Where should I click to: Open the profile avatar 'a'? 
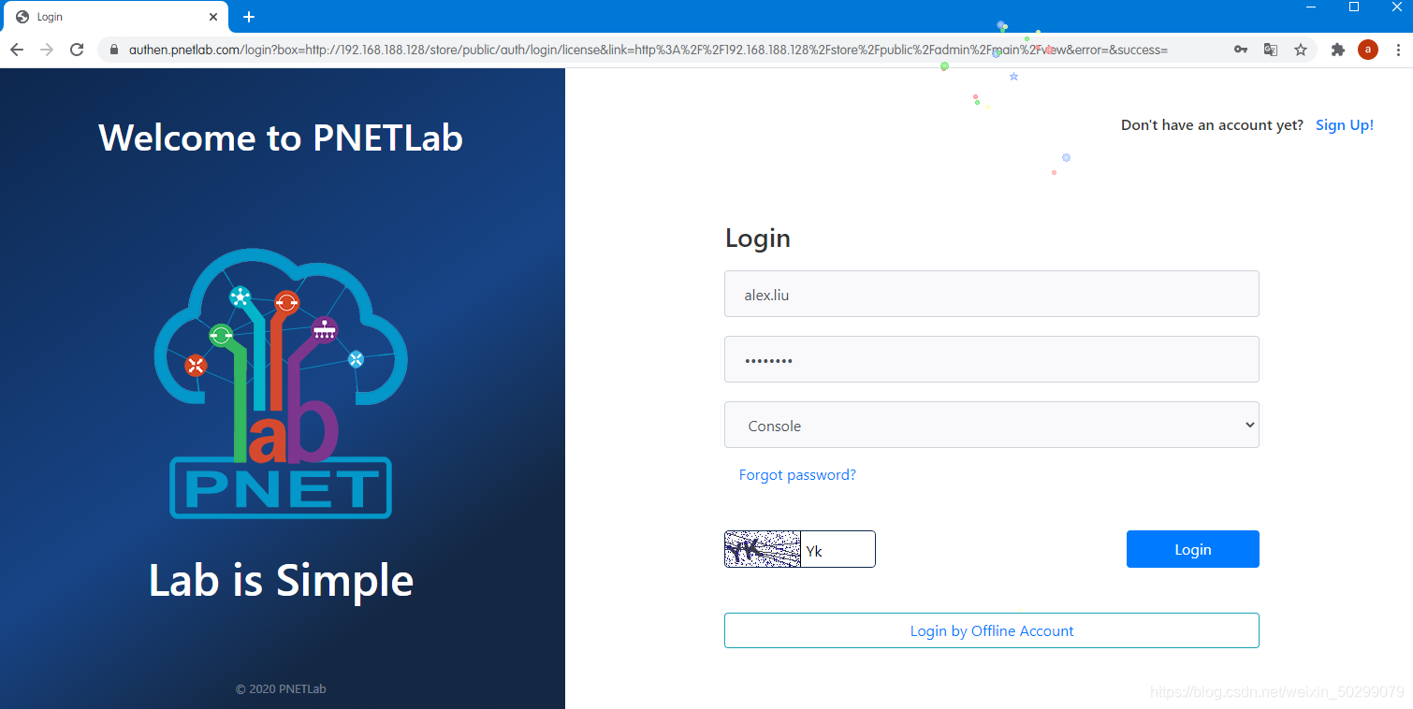pos(1368,50)
